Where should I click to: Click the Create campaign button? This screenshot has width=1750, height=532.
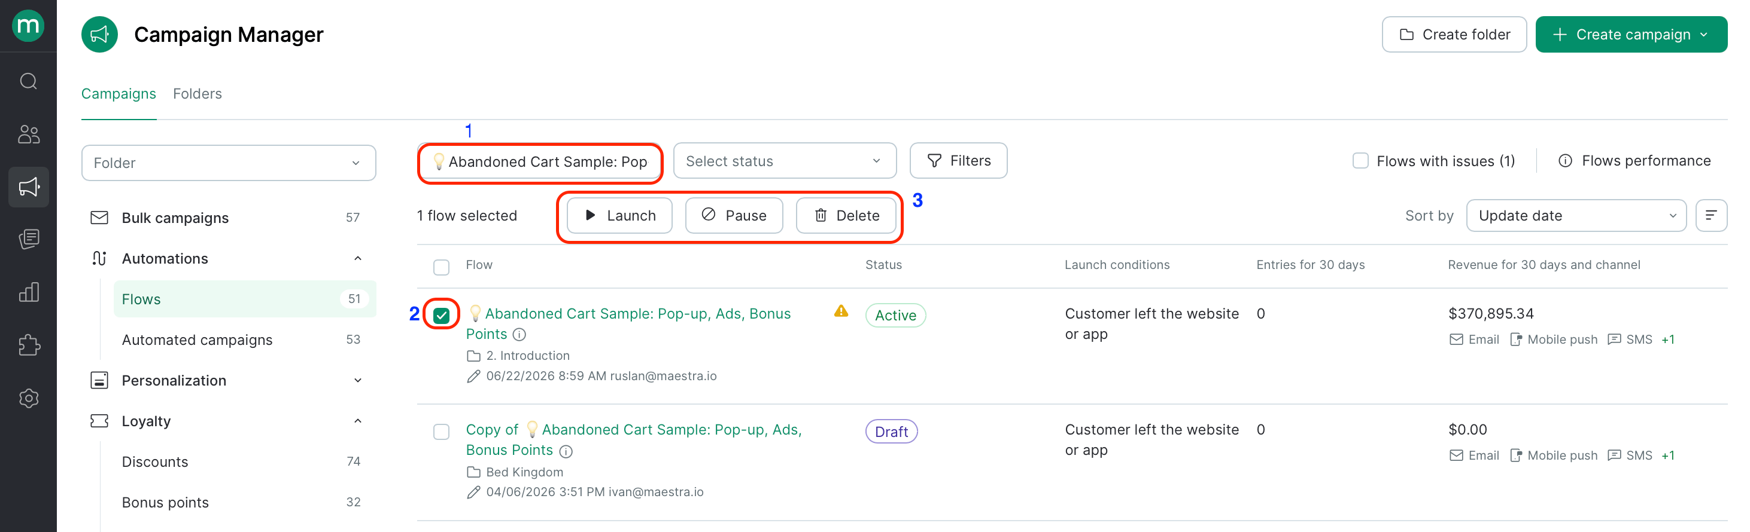click(1630, 35)
